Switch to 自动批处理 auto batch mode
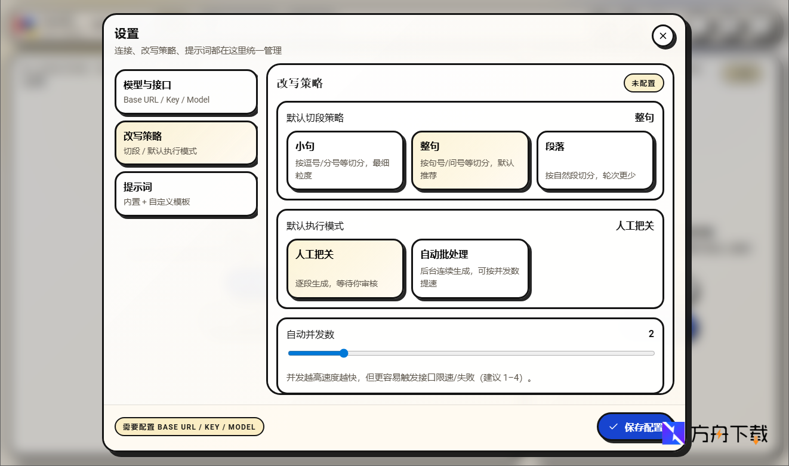This screenshot has height=466, width=789. click(x=470, y=268)
